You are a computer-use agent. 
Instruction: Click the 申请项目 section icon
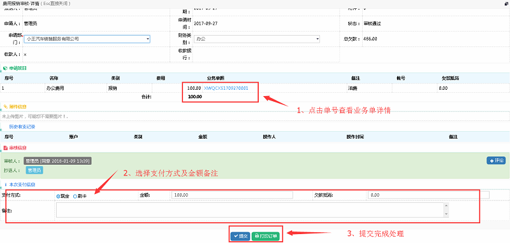4,68
